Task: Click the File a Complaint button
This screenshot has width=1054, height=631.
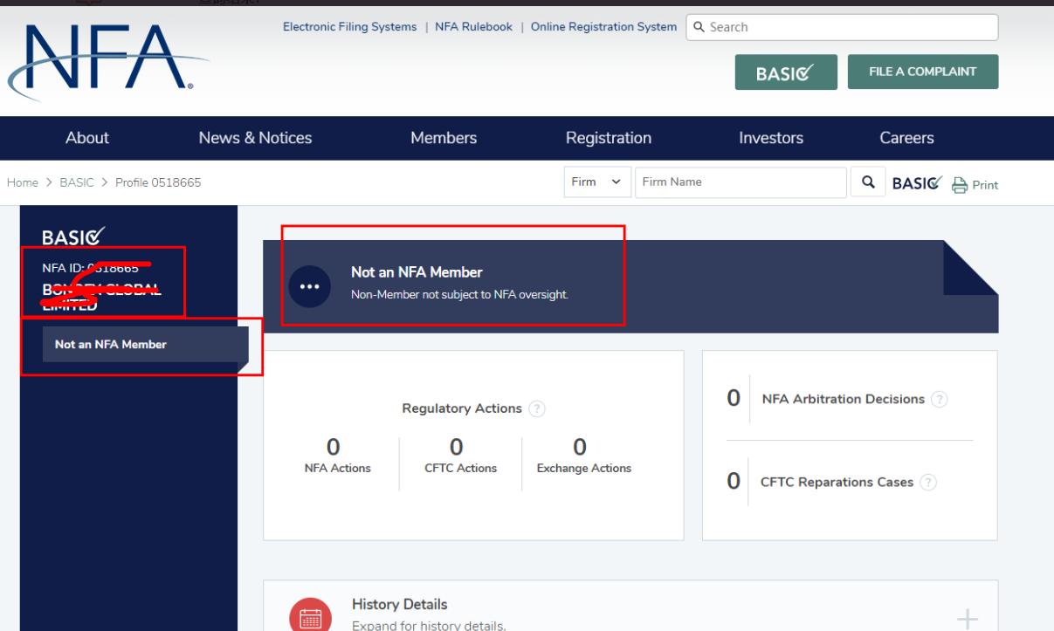Action: 922,72
